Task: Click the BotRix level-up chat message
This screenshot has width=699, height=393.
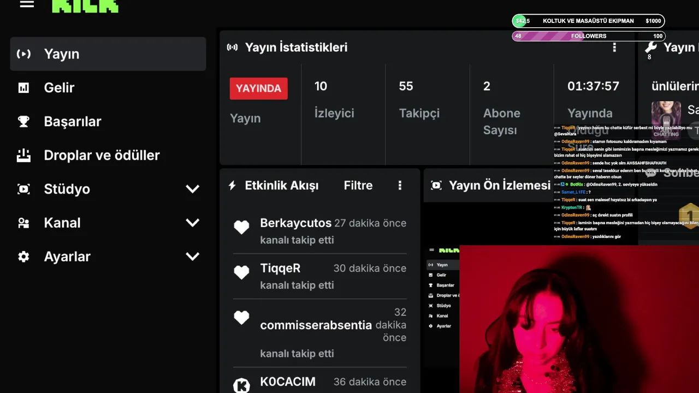Action: tap(606, 184)
